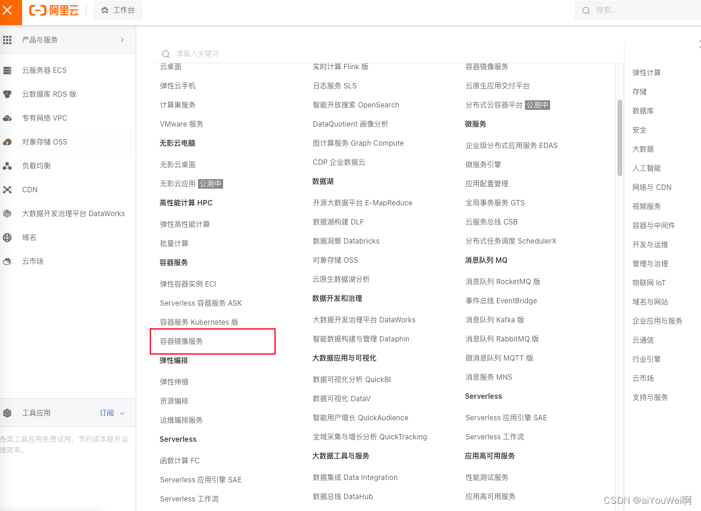Open VMware 服务
The height and width of the screenshot is (511, 701).
(x=181, y=124)
